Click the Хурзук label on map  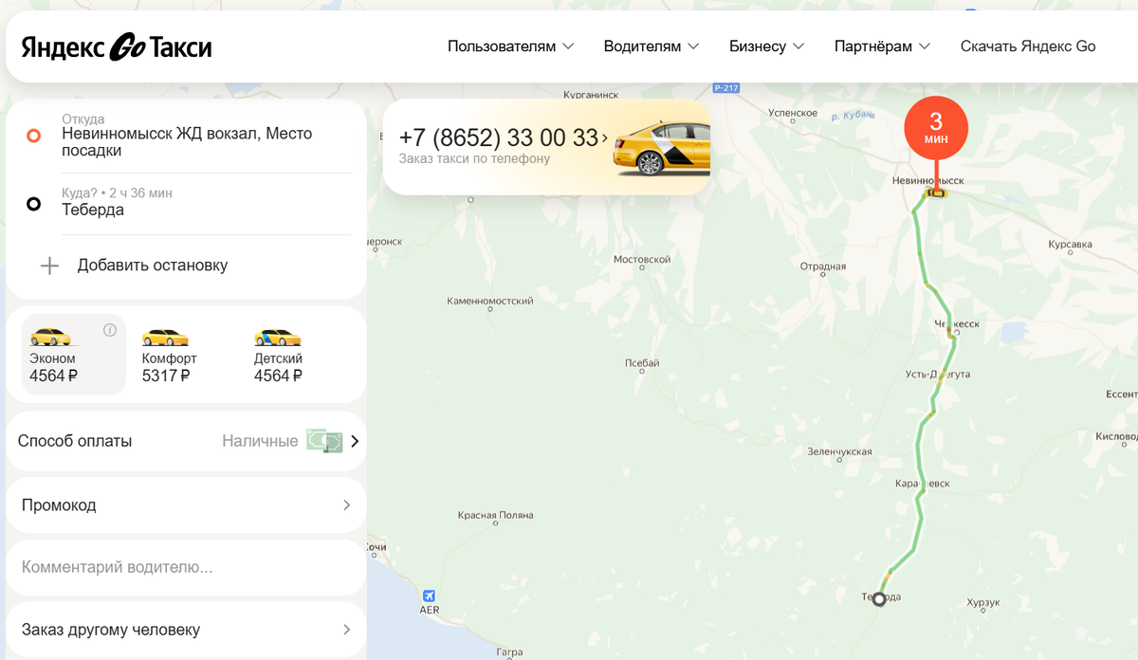983,603
